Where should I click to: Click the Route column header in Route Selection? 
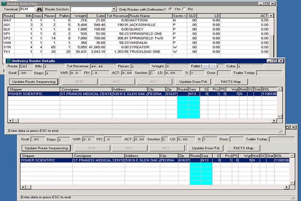click(8, 16)
